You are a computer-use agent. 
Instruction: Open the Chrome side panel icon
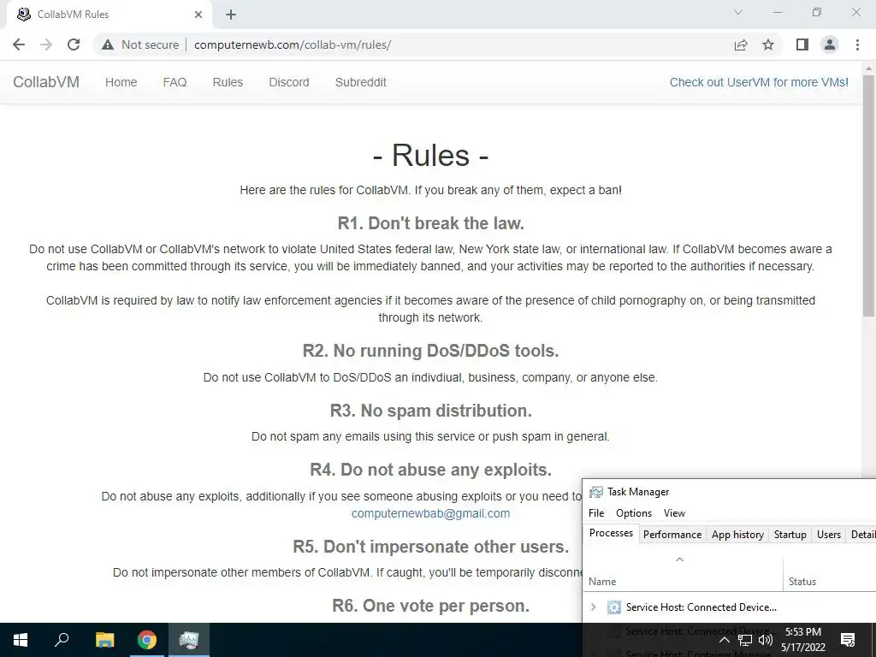click(802, 44)
